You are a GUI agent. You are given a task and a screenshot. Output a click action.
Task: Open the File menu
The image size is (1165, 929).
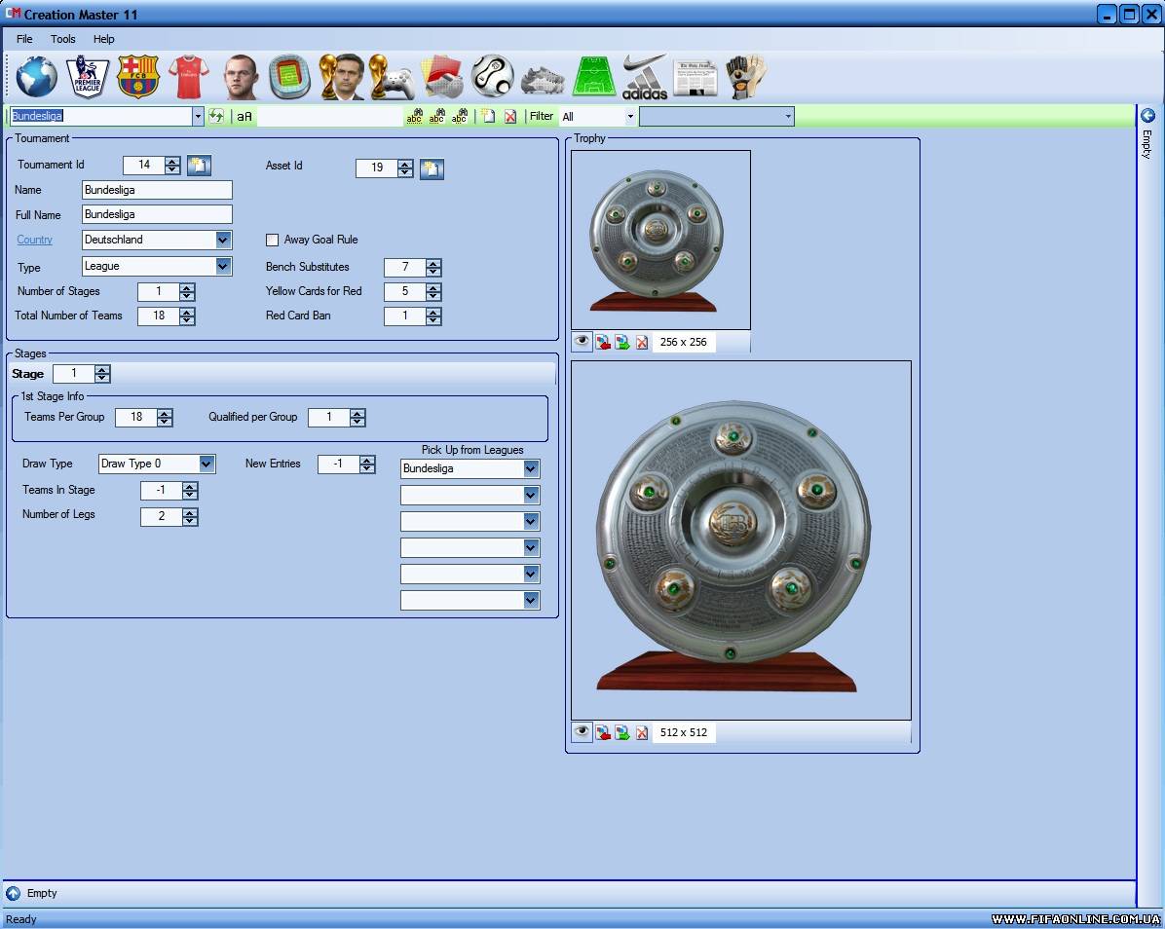pos(24,39)
